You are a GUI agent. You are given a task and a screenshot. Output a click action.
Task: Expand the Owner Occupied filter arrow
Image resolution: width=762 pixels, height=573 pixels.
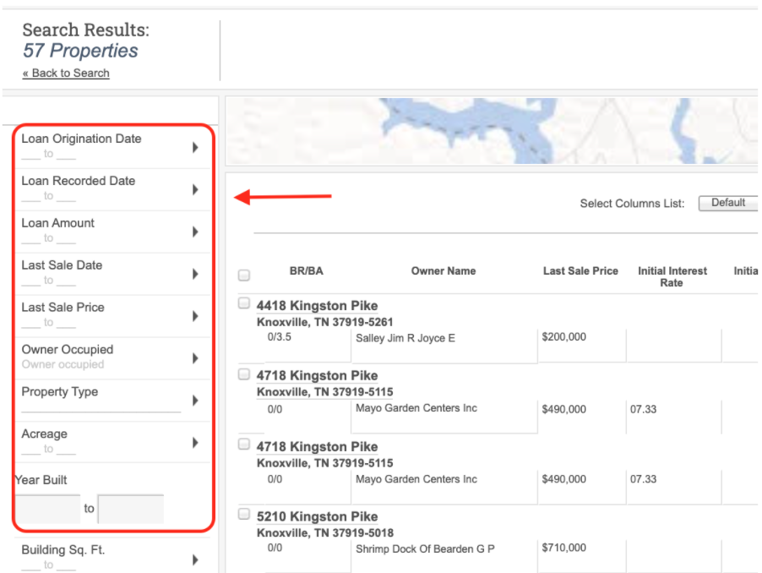[x=195, y=357]
